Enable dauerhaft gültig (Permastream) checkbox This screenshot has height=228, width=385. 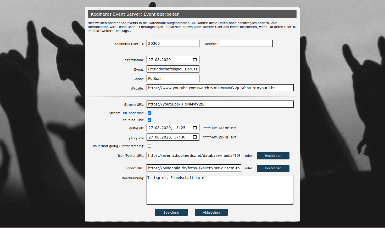coord(149,146)
